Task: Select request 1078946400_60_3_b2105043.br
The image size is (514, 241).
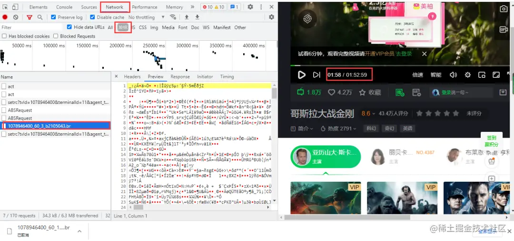Action: pos(55,126)
